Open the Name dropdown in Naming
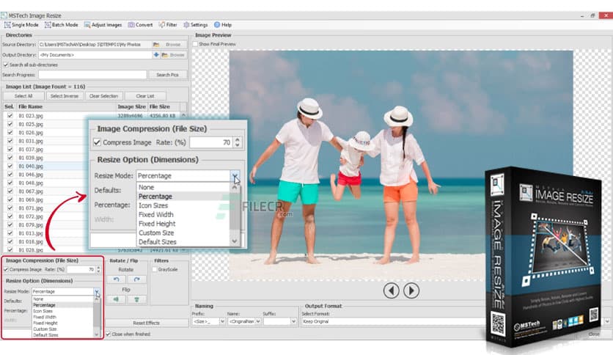The image size is (613, 355). click(258, 321)
